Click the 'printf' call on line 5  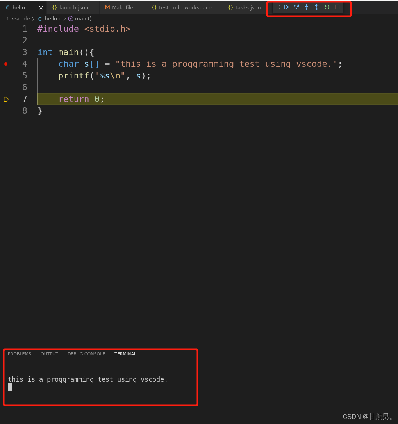[x=73, y=76]
